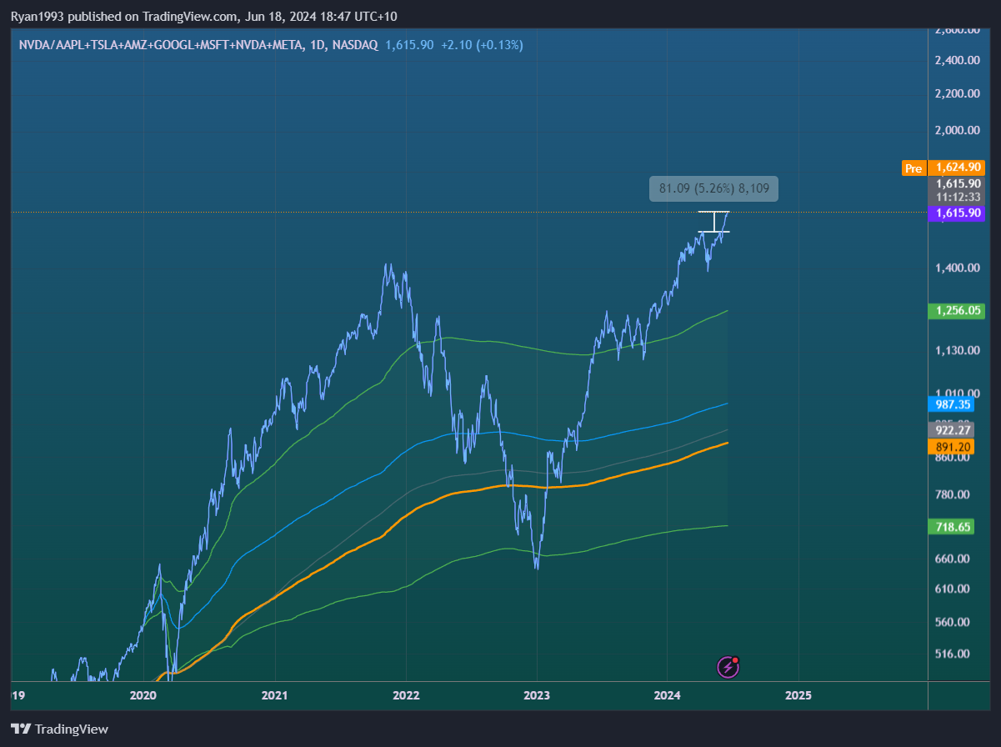This screenshot has height=747, width=1001.
Task: Click the purple lightning bolt event icon
Action: (x=728, y=666)
